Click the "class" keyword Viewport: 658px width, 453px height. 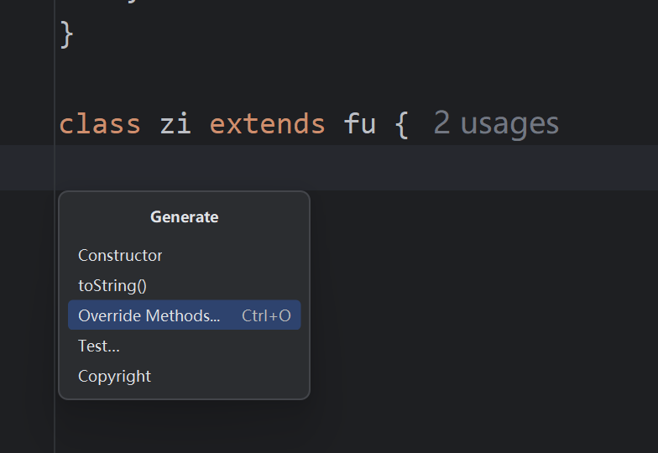click(x=100, y=124)
